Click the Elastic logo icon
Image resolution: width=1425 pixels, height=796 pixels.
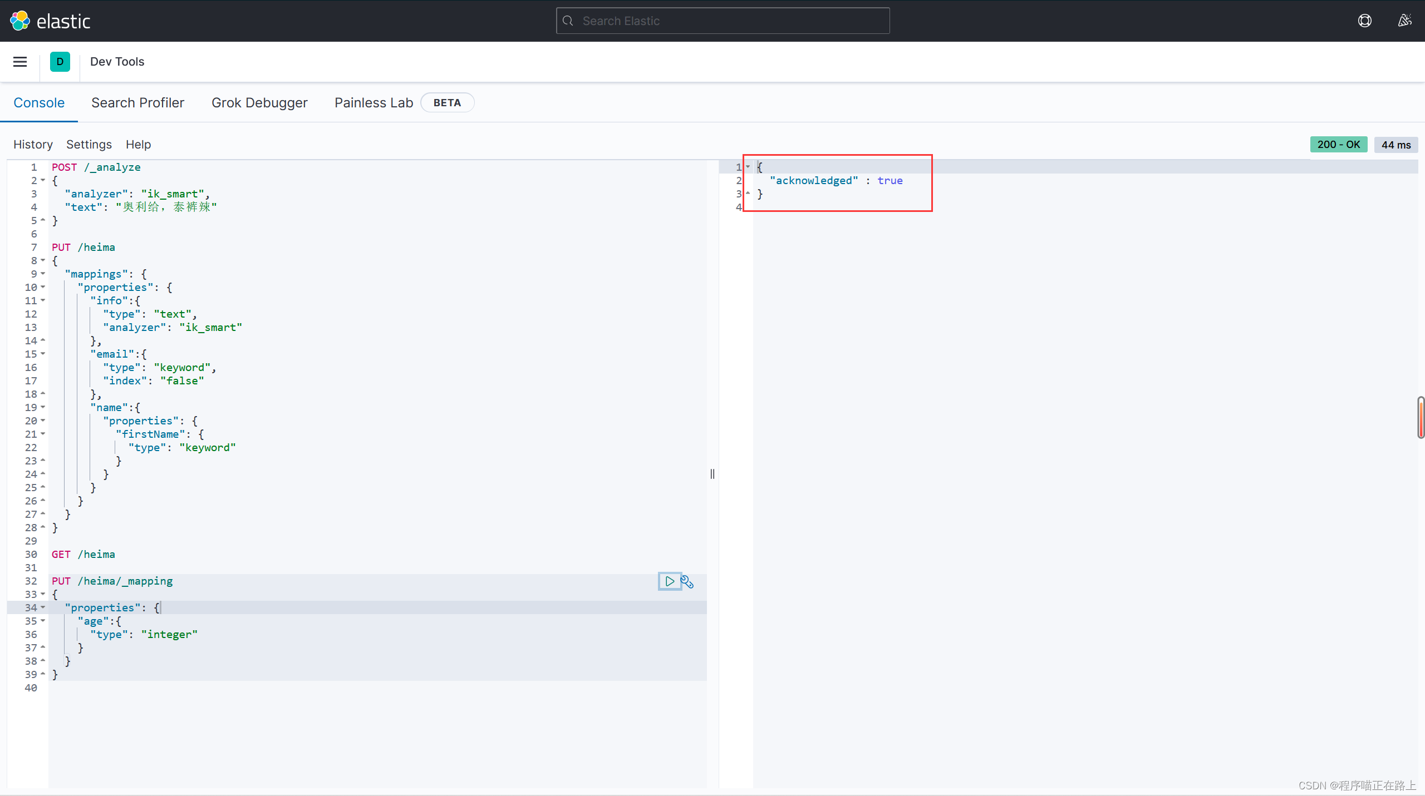pos(20,21)
